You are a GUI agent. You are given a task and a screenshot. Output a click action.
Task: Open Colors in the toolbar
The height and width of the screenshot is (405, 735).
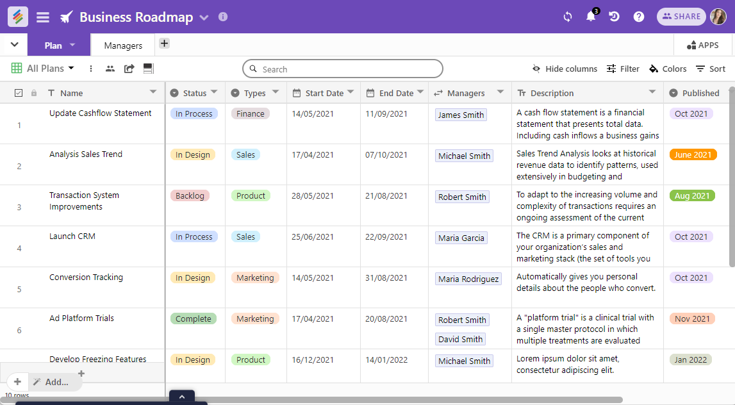pos(668,69)
